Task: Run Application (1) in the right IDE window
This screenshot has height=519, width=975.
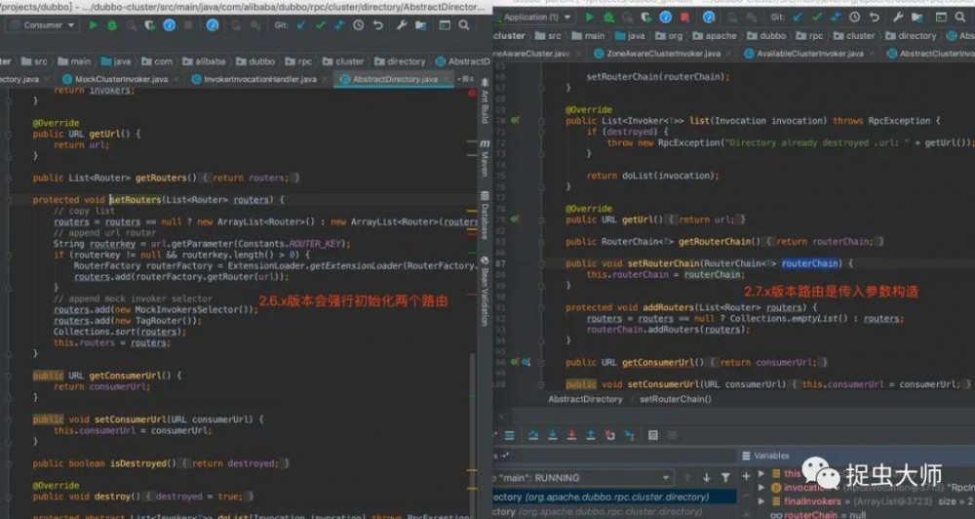Action: [590, 17]
